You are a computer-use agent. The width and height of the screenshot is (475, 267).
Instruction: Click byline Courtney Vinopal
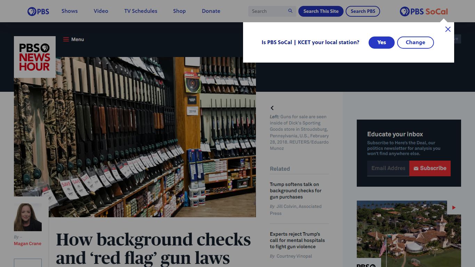(x=294, y=256)
